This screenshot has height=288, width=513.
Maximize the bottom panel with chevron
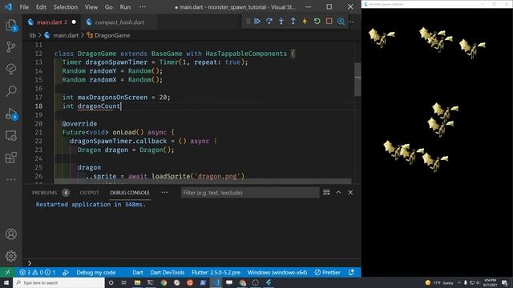coord(338,192)
